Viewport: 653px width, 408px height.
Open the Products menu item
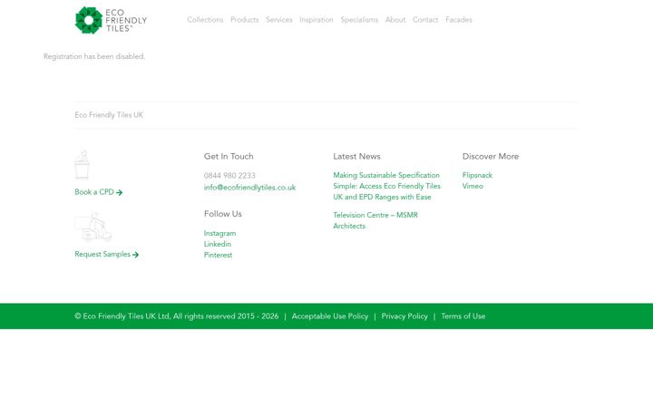pos(245,20)
